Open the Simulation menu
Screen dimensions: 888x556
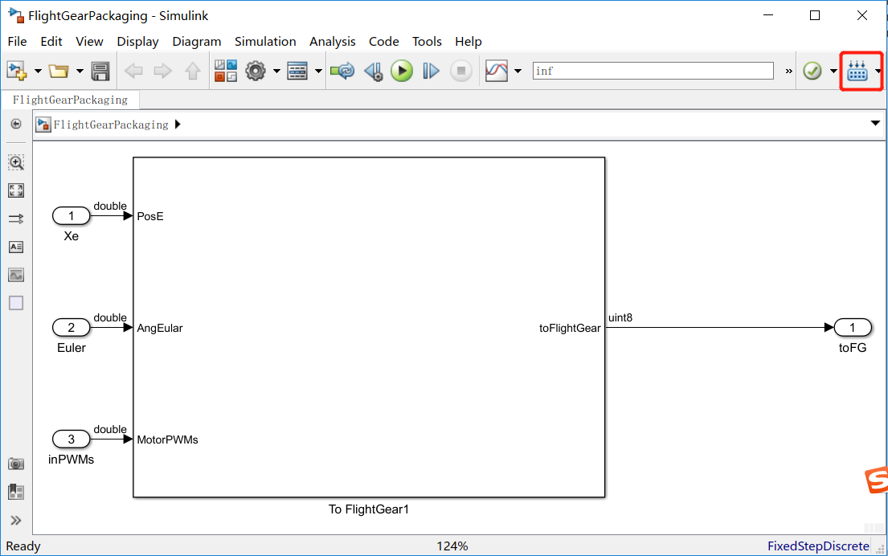(x=265, y=41)
